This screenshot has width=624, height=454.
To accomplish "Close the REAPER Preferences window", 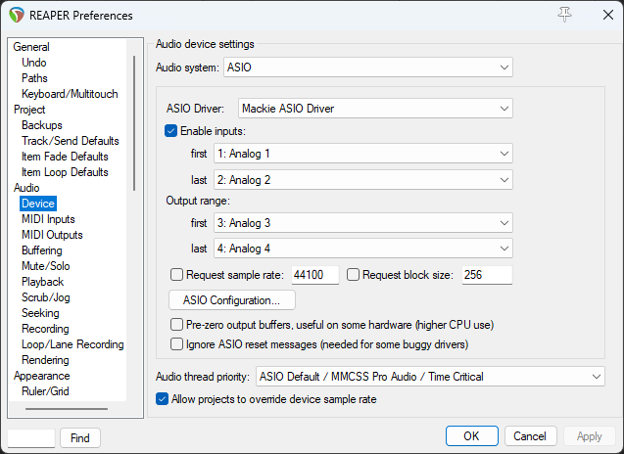I will click(607, 15).
